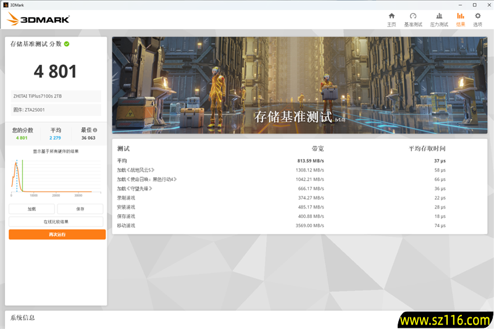Screen dimensions: 494x329
Task: Click bandwidth value 3569.00 MB/s
Action: tap(310, 226)
